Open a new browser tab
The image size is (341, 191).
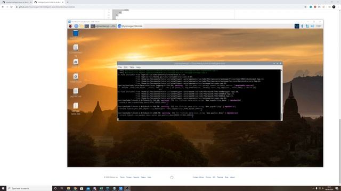point(68,2)
